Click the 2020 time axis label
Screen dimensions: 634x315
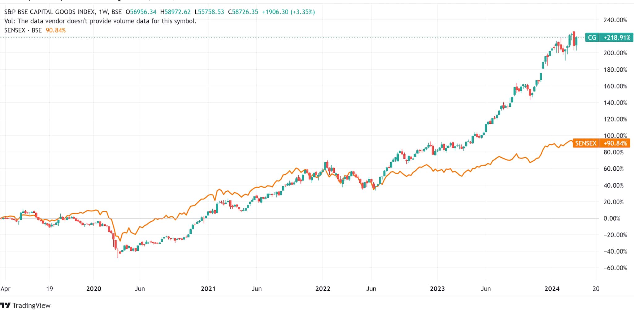(93, 289)
